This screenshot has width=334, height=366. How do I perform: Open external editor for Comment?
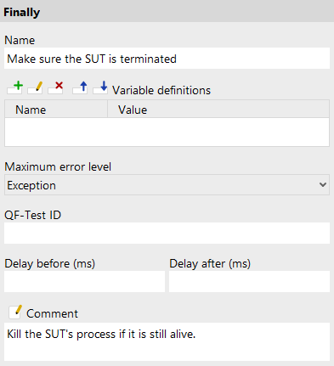(x=15, y=312)
